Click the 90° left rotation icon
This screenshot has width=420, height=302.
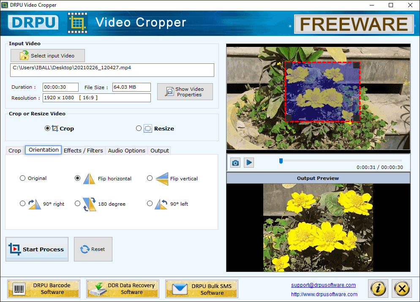(161, 204)
